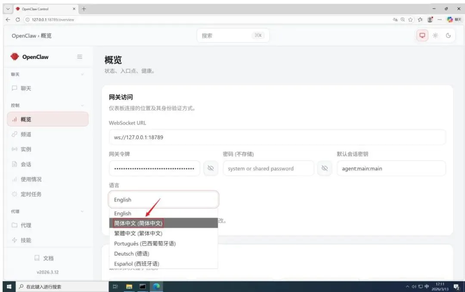Reload page with browser refresh icon
Screen dimensions: 465x292
pyautogui.click(x=18, y=19)
